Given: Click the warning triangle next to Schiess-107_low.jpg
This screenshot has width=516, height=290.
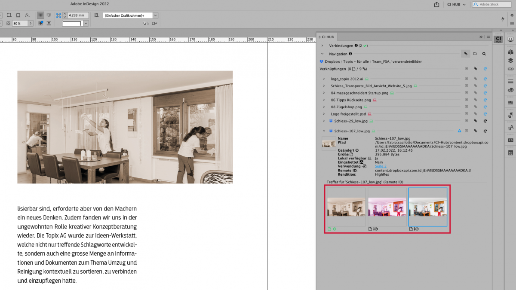Looking at the screenshot, I should 459,131.
